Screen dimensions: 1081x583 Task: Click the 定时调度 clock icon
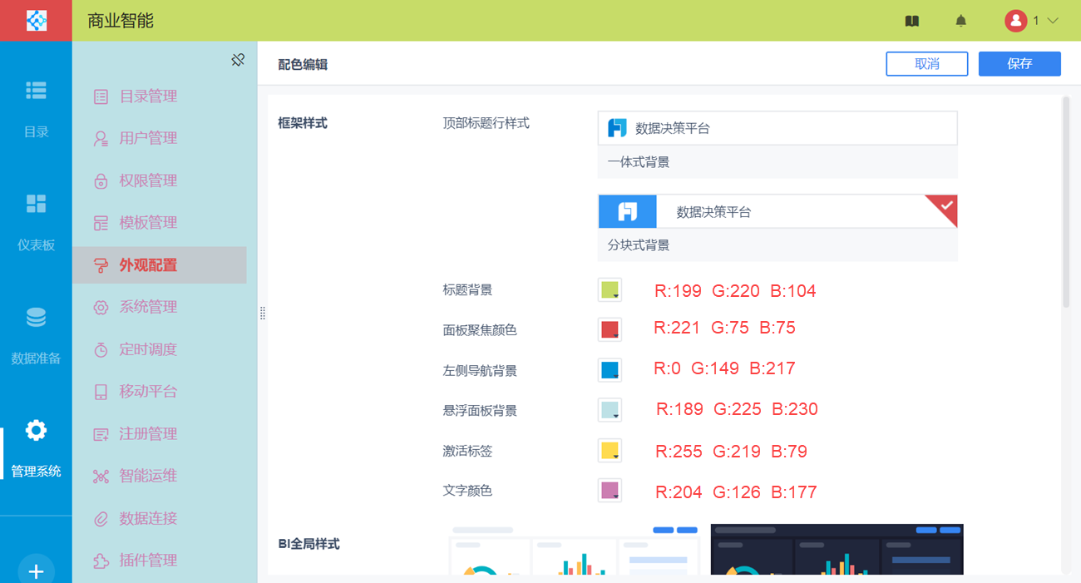[x=101, y=350]
